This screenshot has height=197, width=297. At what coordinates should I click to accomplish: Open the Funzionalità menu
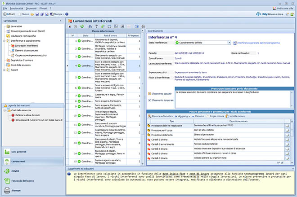coord(17,8)
